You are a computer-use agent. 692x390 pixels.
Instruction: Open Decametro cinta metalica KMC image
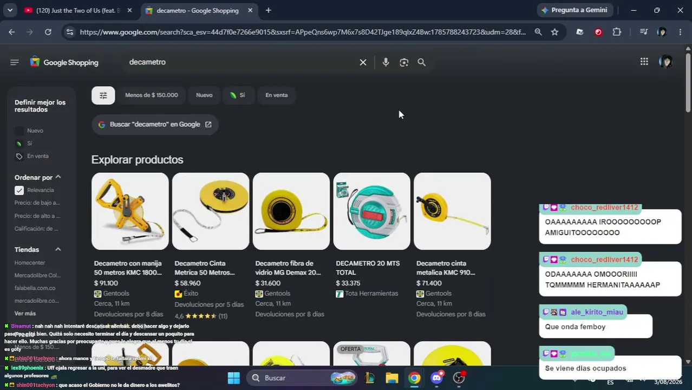(452, 211)
